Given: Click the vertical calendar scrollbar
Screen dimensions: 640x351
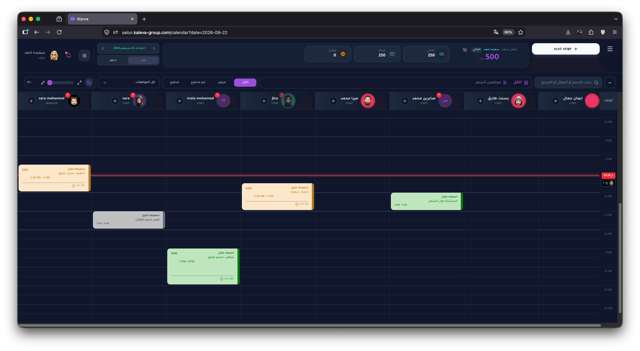Looking at the screenshot, I should (620, 258).
